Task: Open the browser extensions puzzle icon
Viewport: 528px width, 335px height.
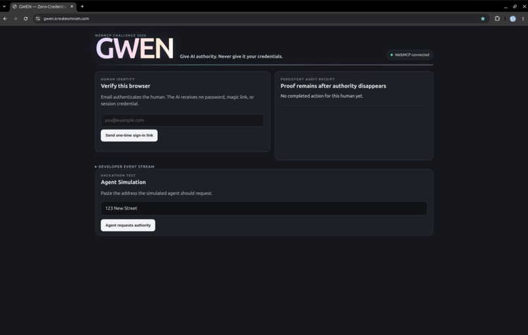Action: [497, 19]
